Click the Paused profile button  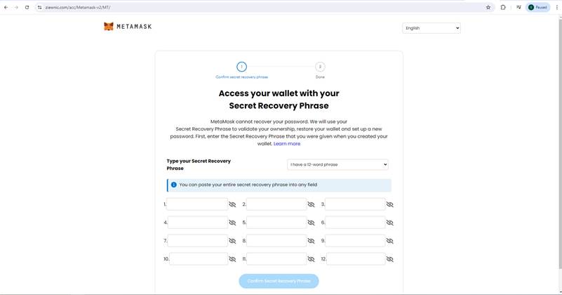pyautogui.click(x=537, y=7)
